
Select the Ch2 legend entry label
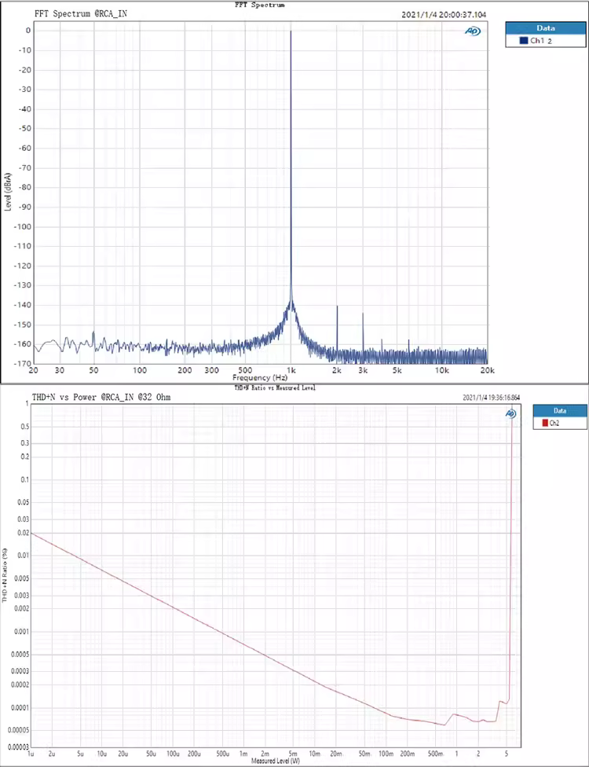(x=554, y=423)
